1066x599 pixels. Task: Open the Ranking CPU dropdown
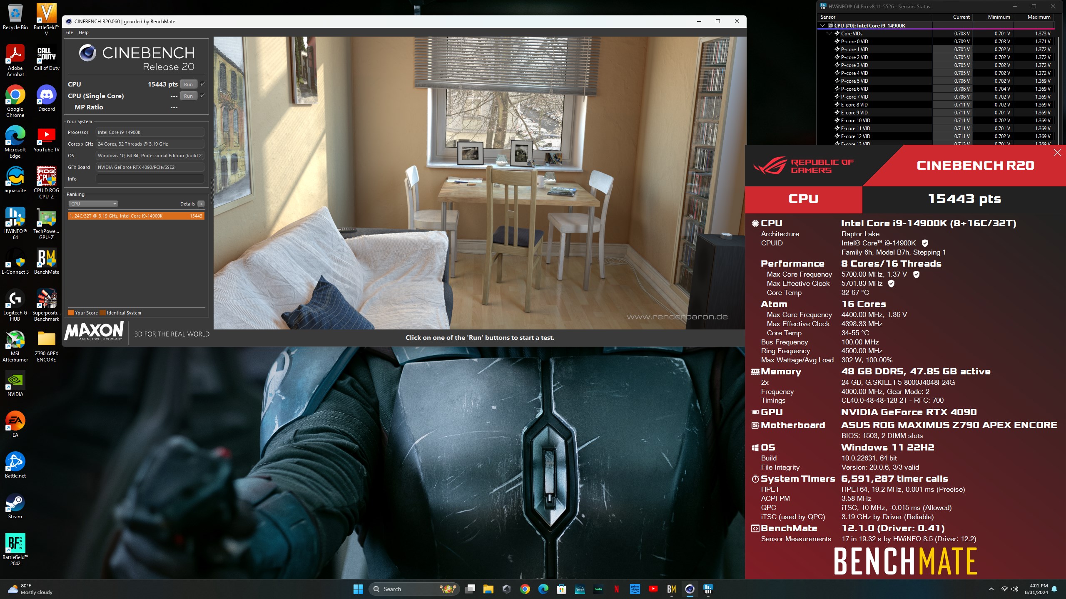93,204
